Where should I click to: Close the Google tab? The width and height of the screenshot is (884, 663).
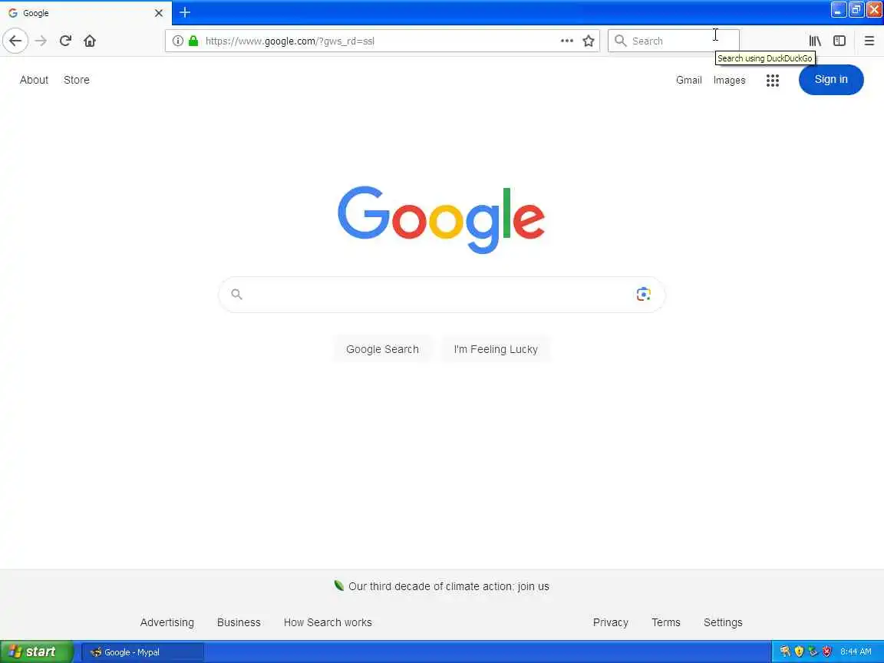(x=158, y=12)
